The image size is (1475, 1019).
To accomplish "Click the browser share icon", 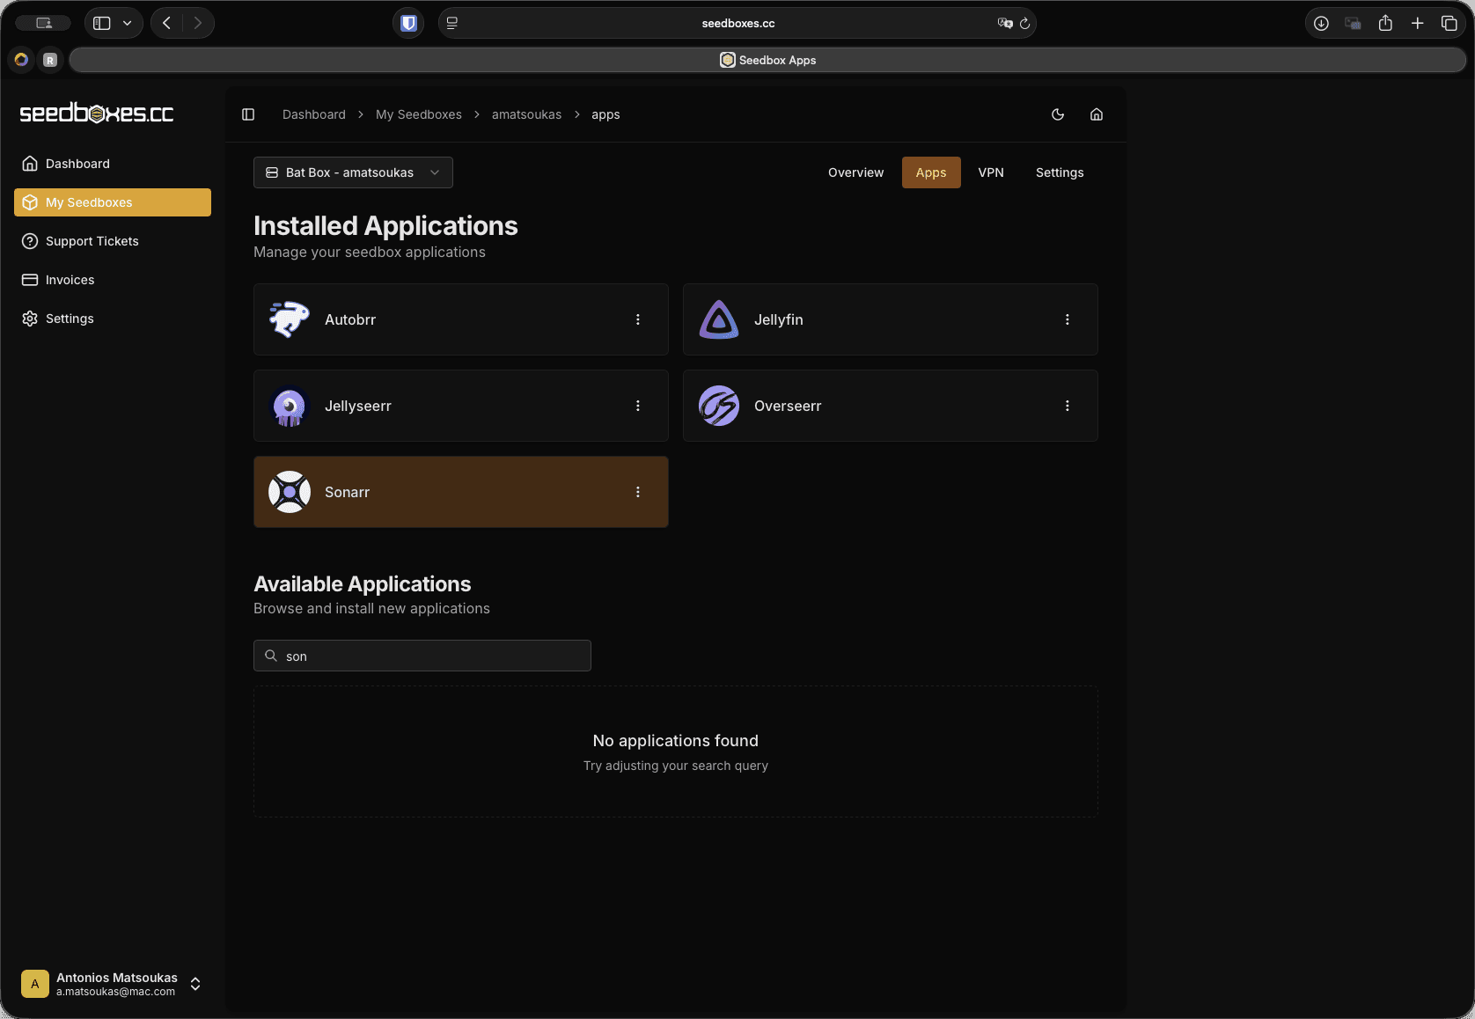I will pyautogui.click(x=1385, y=24).
